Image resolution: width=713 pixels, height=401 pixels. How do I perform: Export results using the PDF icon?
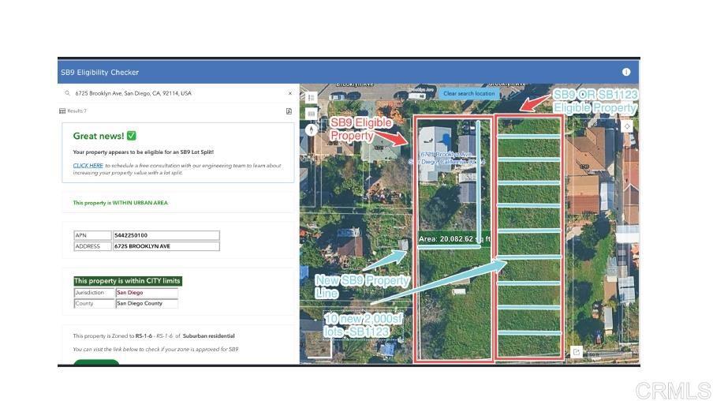[x=289, y=111]
